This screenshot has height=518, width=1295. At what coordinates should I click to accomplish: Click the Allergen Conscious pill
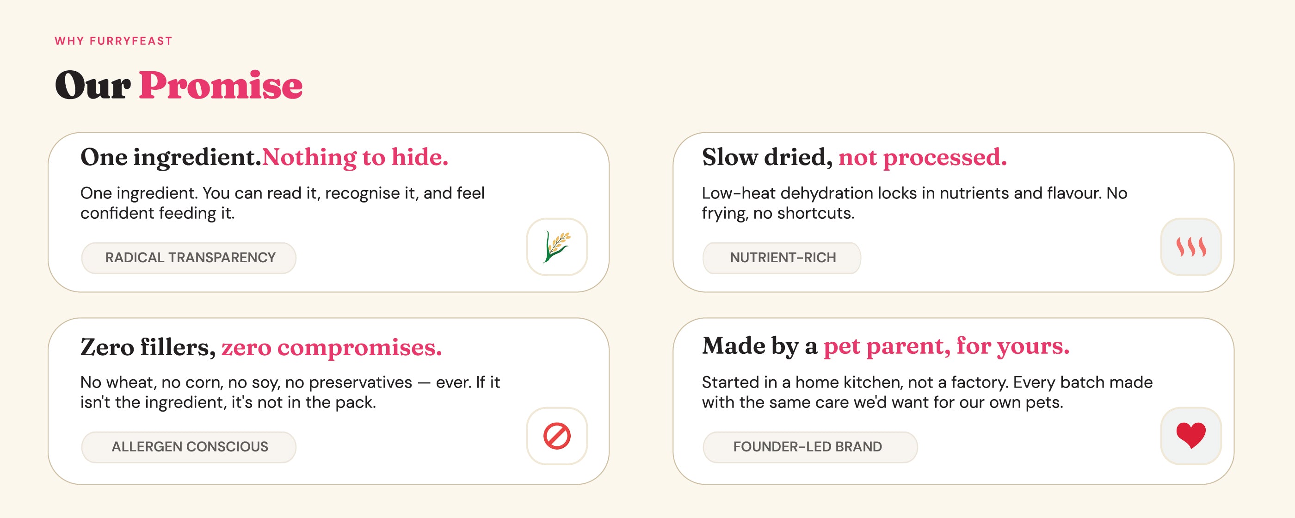tap(189, 447)
